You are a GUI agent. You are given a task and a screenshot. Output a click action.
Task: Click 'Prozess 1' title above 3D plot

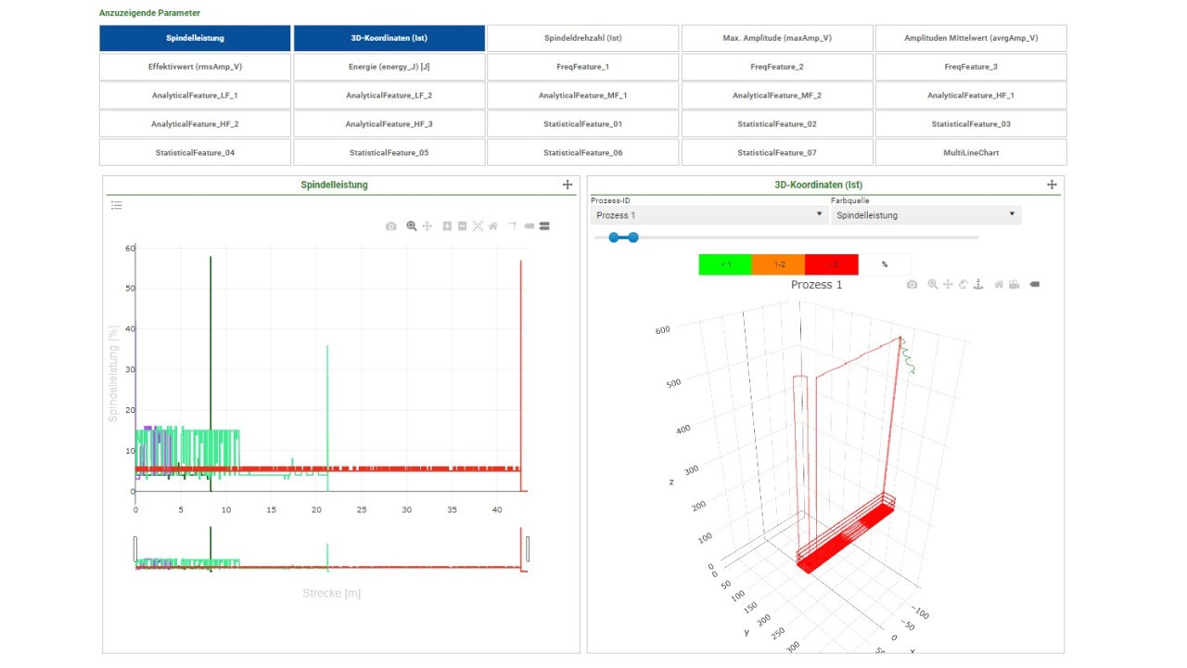[x=817, y=285]
